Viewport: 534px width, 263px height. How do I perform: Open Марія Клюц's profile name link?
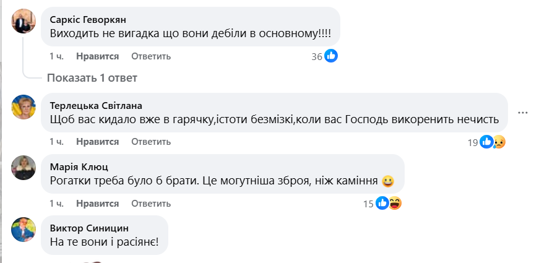click(x=78, y=166)
